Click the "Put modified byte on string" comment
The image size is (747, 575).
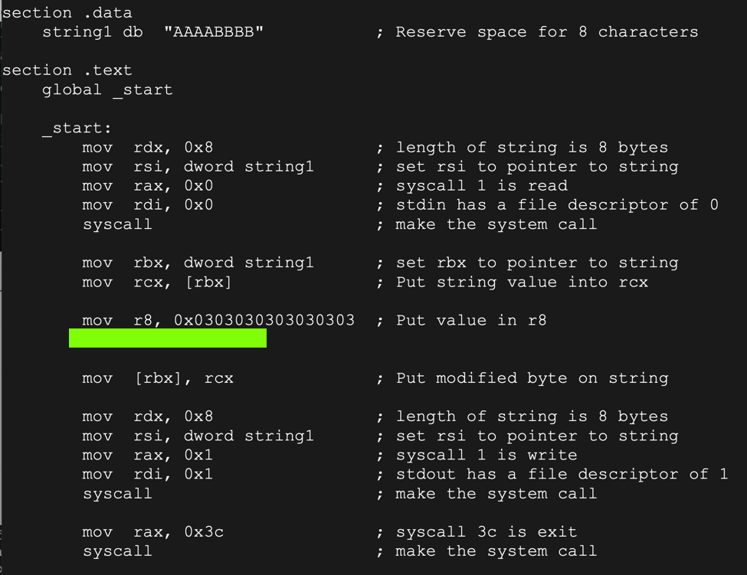coord(531,377)
